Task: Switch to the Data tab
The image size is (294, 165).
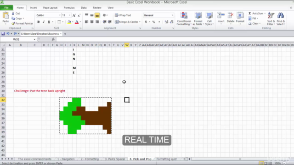Action: point(84,8)
